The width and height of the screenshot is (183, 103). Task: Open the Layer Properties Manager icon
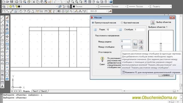pyautogui.click(x=4, y=6)
